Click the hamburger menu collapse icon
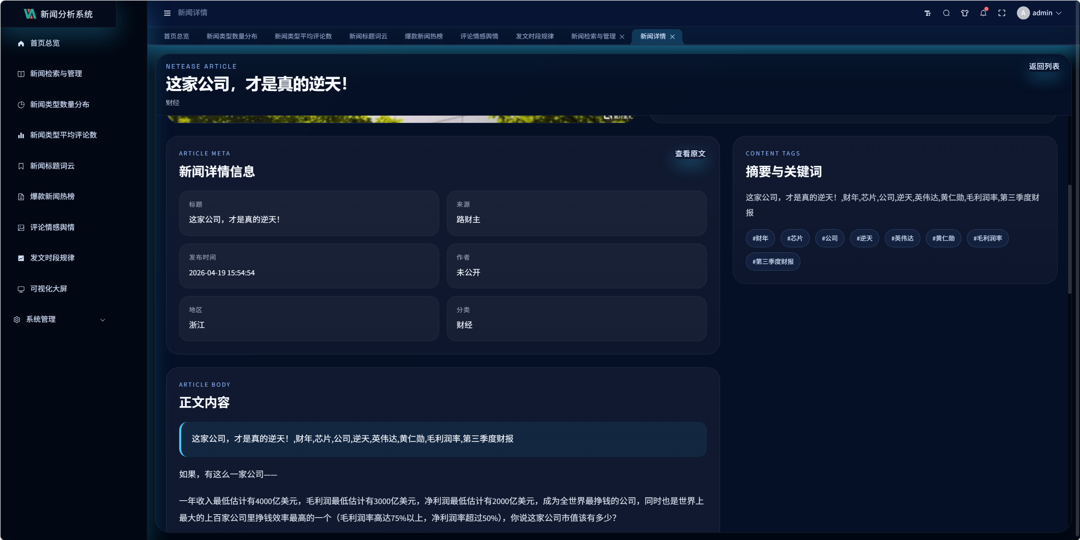Screen dimensions: 1080x540 [x=167, y=13]
